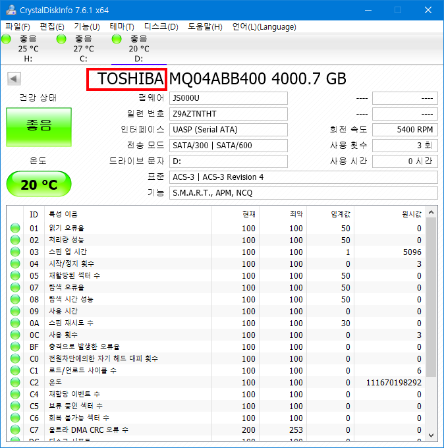Click the 20 °C temperature button
This screenshot has height=448, width=444.
39,184
